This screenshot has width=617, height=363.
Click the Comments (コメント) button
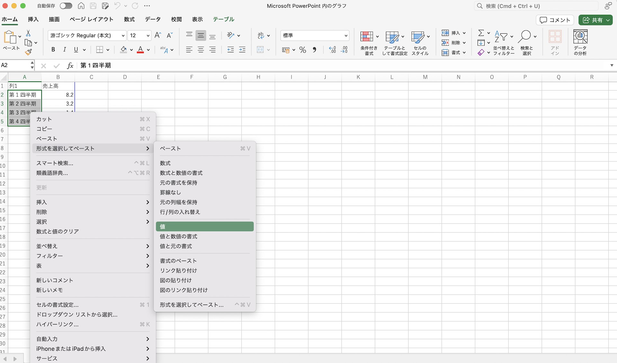(x=555, y=20)
